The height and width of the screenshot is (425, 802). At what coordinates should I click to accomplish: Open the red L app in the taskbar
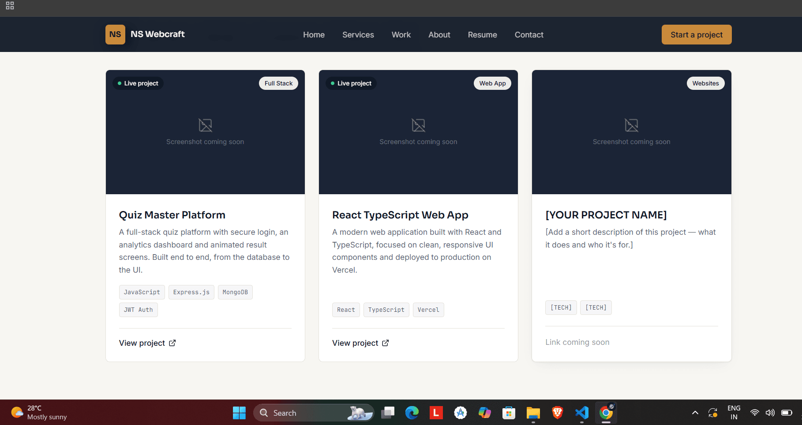436,413
